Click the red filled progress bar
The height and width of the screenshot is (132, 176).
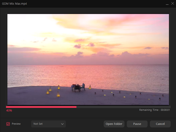click(41, 107)
